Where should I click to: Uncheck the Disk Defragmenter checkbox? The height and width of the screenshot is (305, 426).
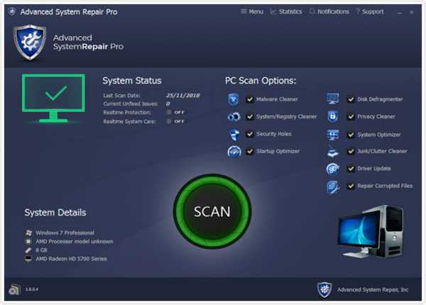point(351,99)
